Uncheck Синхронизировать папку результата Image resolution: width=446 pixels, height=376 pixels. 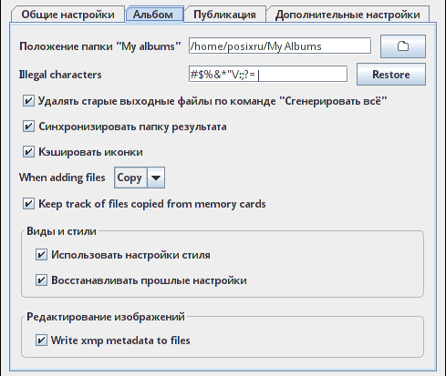(x=28, y=127)
